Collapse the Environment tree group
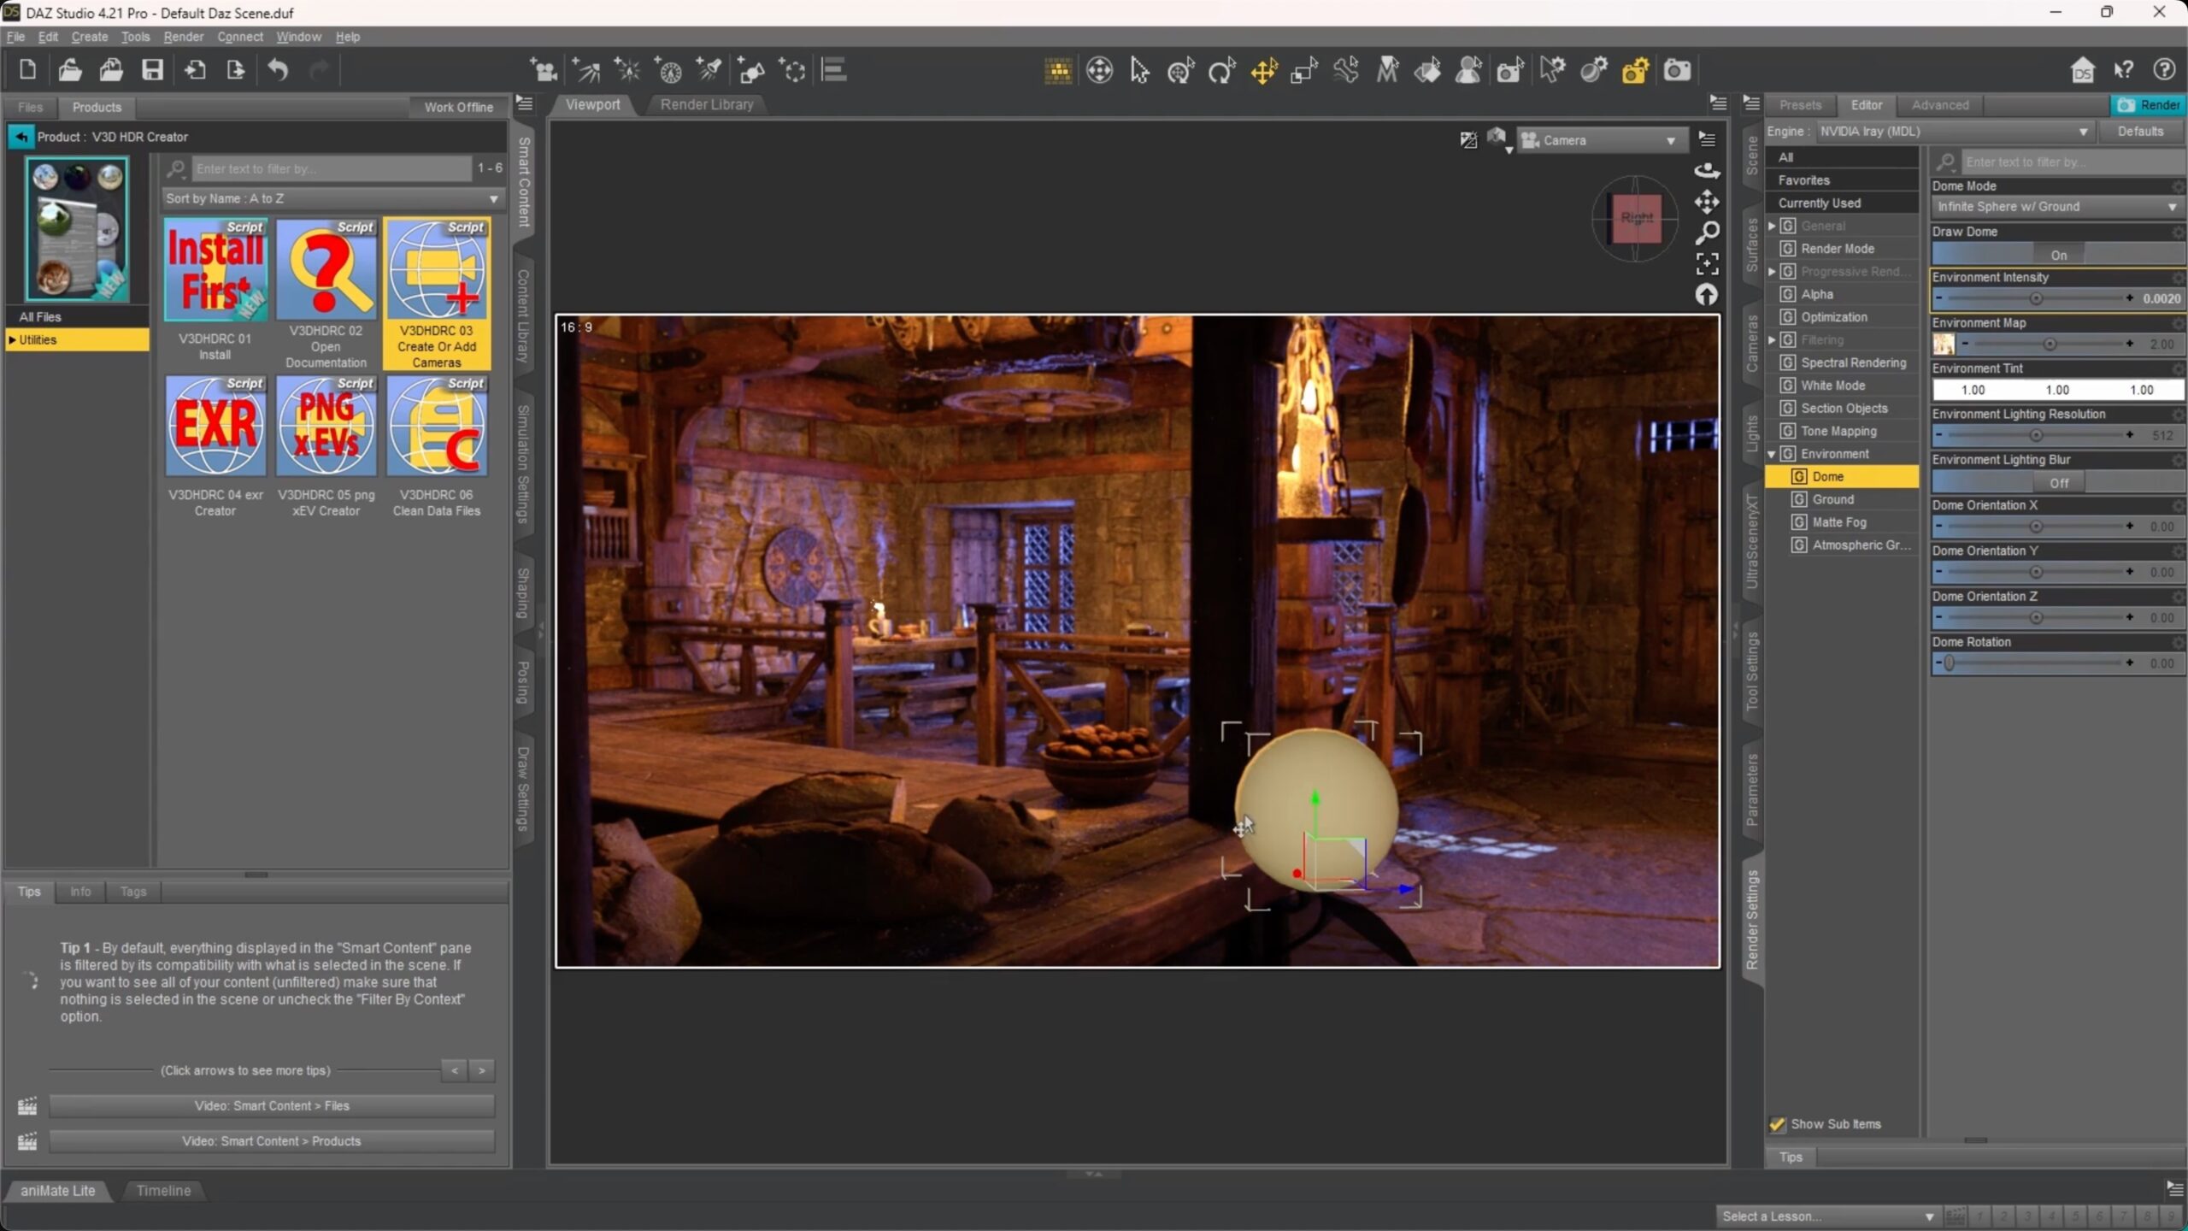Screen dimensions: 2188x1231 (x=1772, y=454)
